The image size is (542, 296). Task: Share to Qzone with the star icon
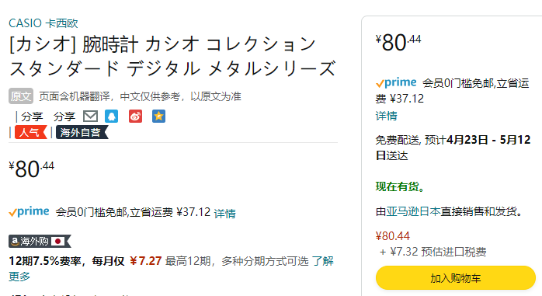click(158, 117)
